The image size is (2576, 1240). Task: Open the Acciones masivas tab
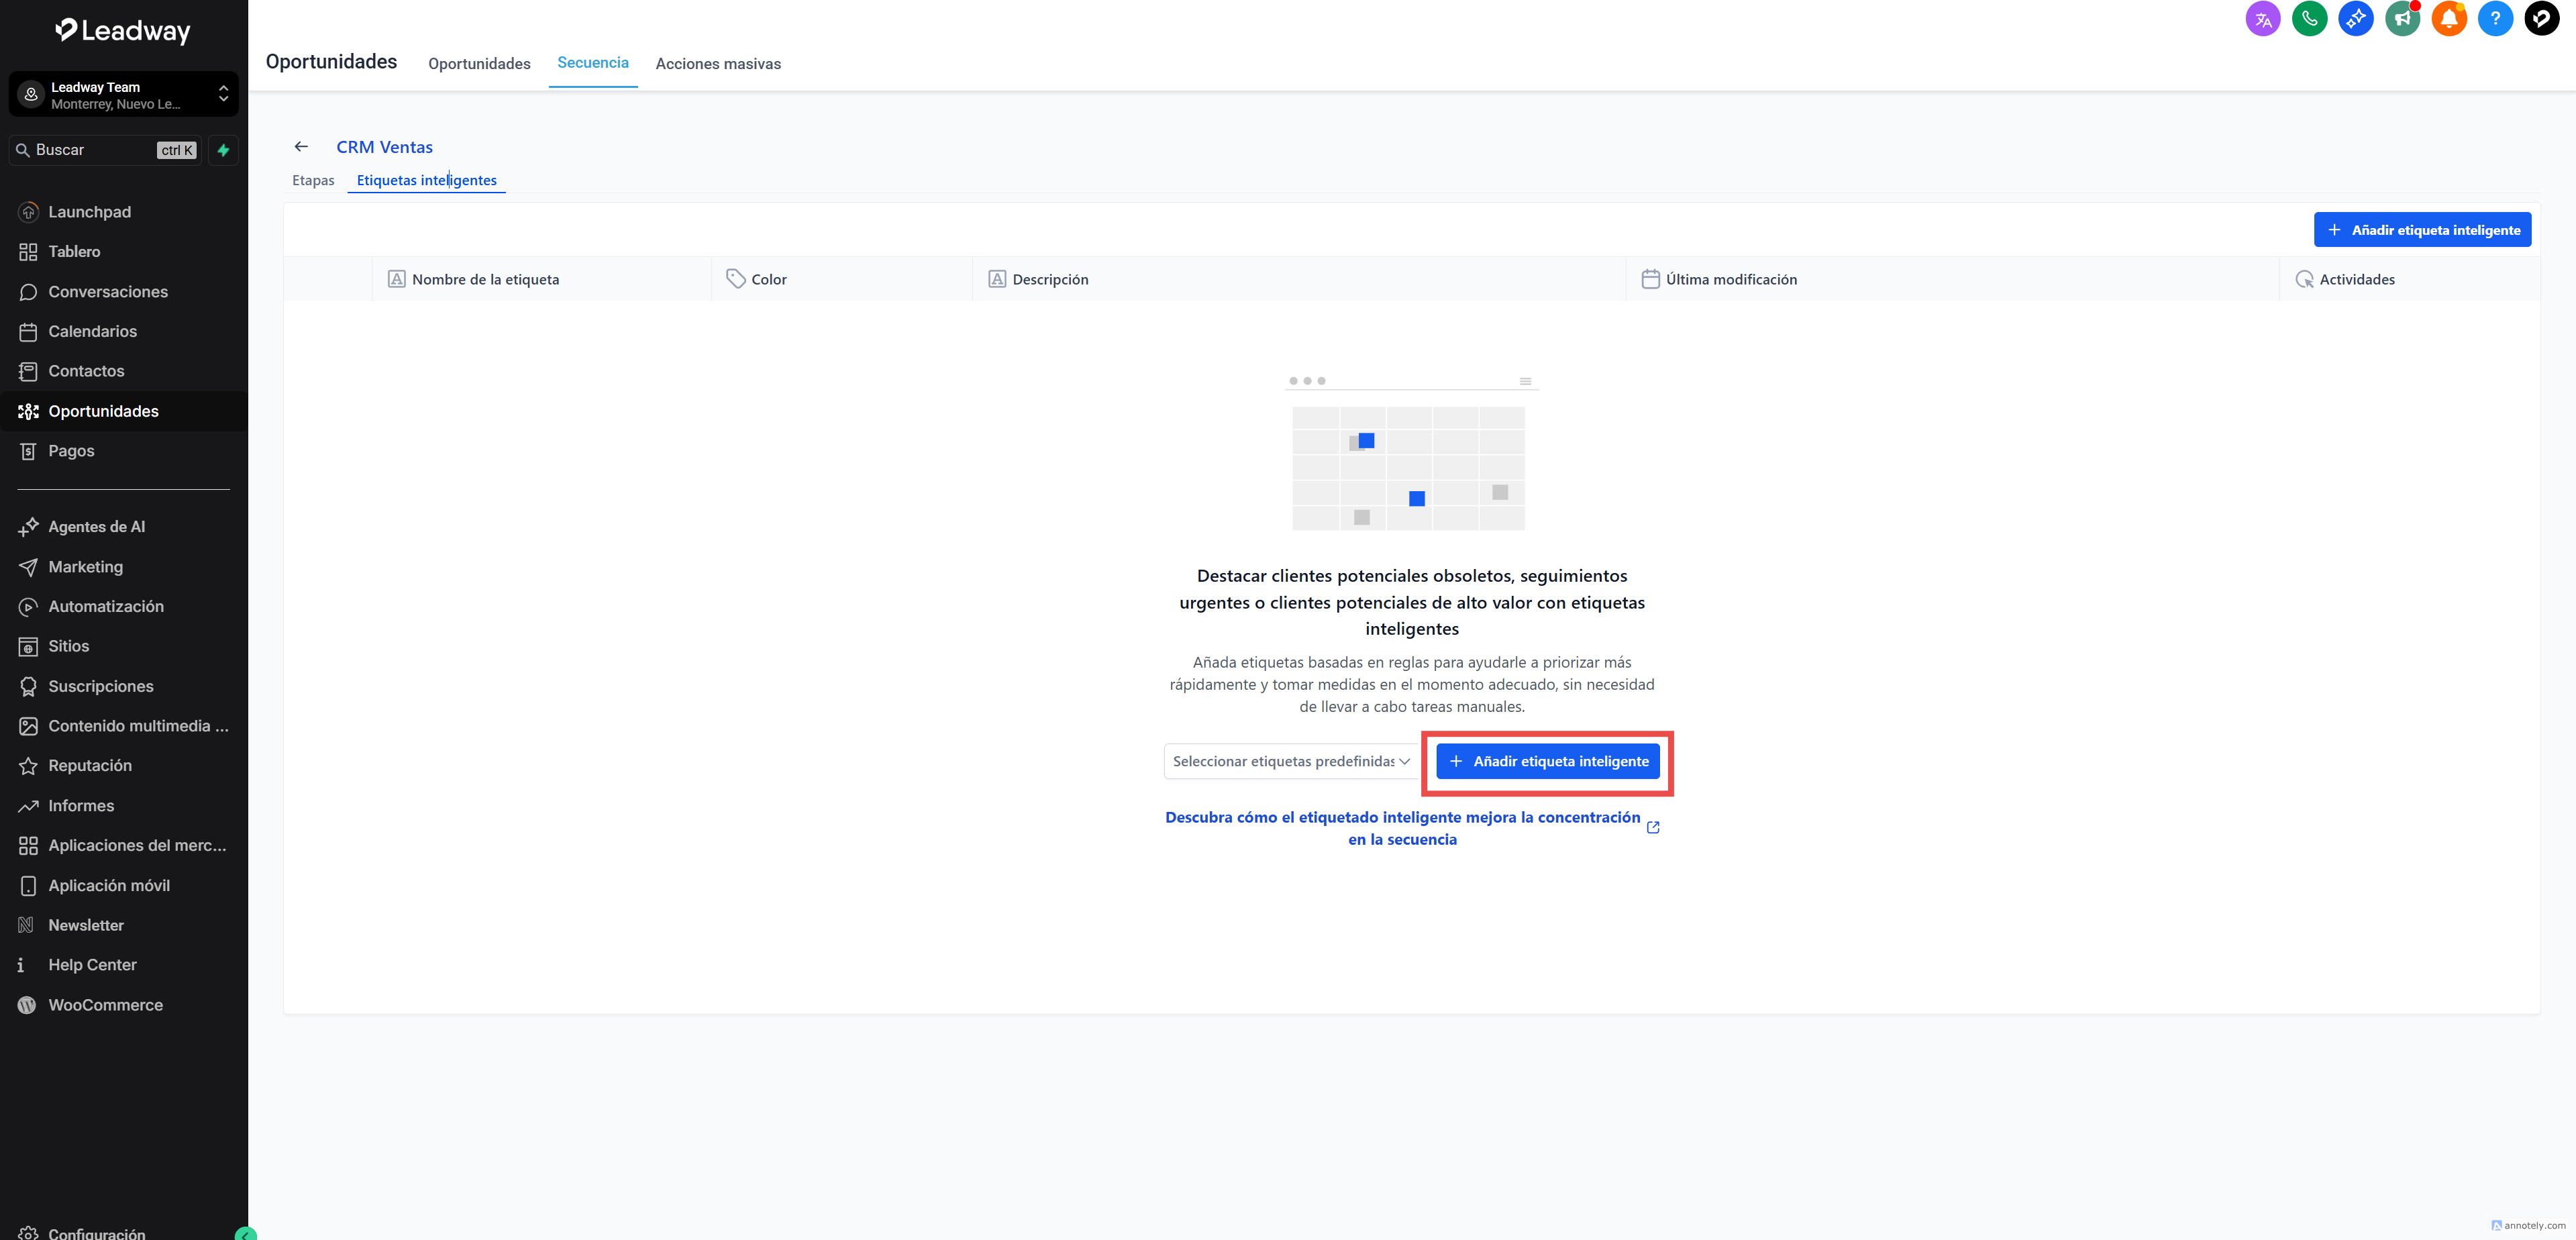coord(718,64)
